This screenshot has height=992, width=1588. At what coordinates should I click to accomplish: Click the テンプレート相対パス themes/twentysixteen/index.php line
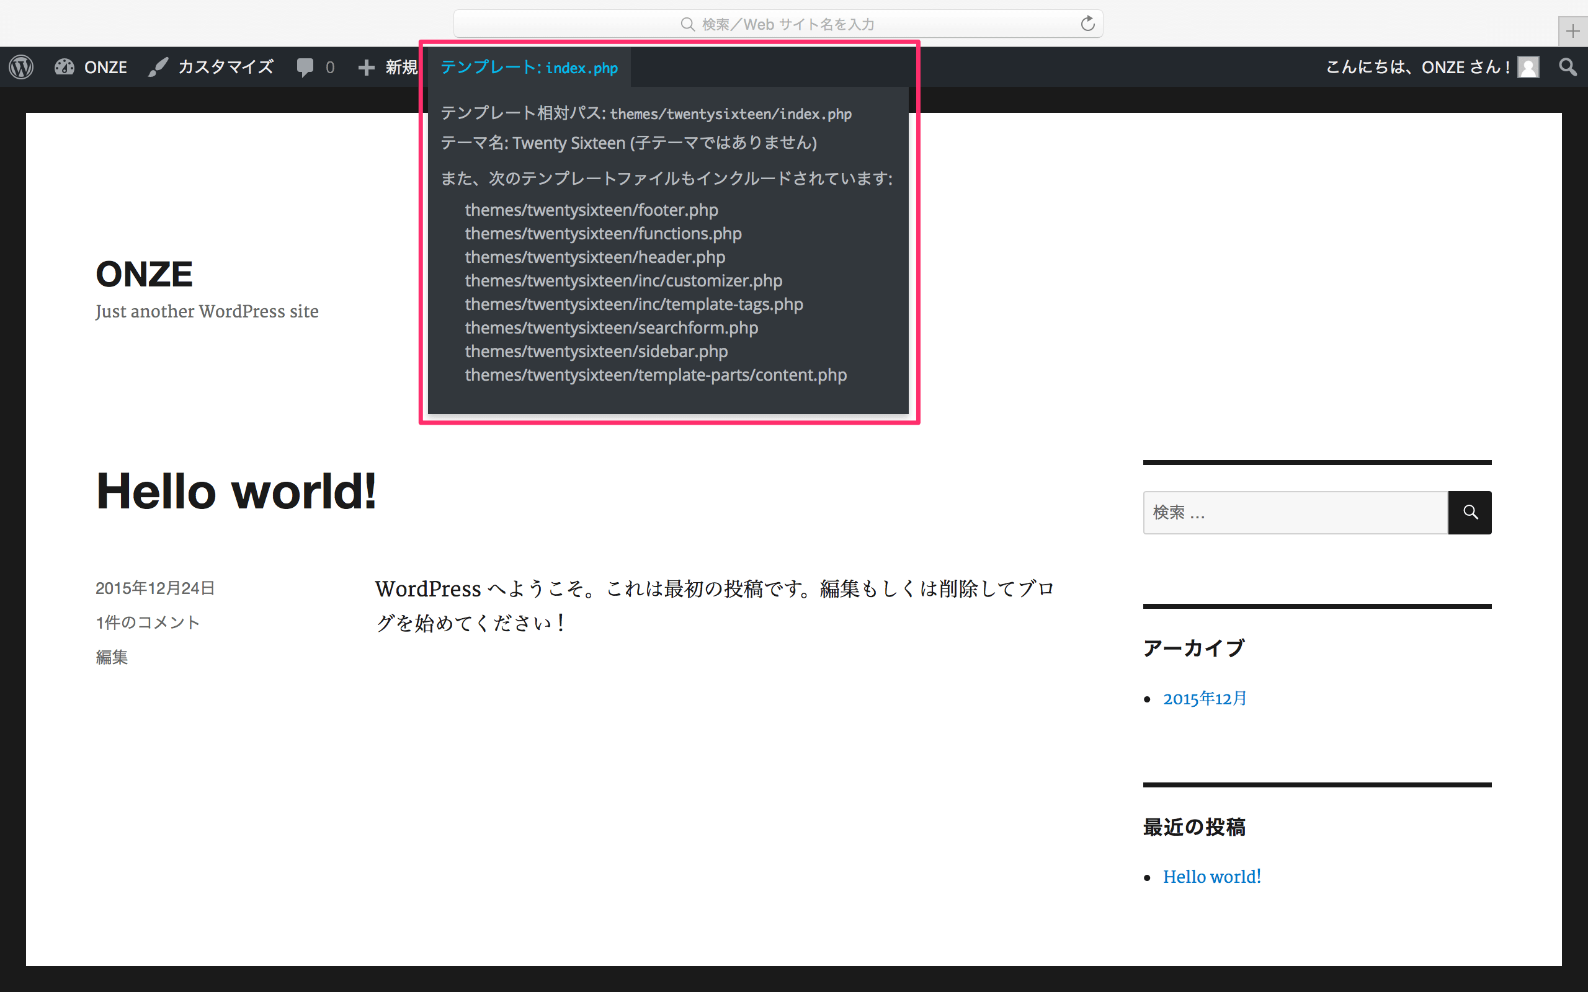[646, 113]
